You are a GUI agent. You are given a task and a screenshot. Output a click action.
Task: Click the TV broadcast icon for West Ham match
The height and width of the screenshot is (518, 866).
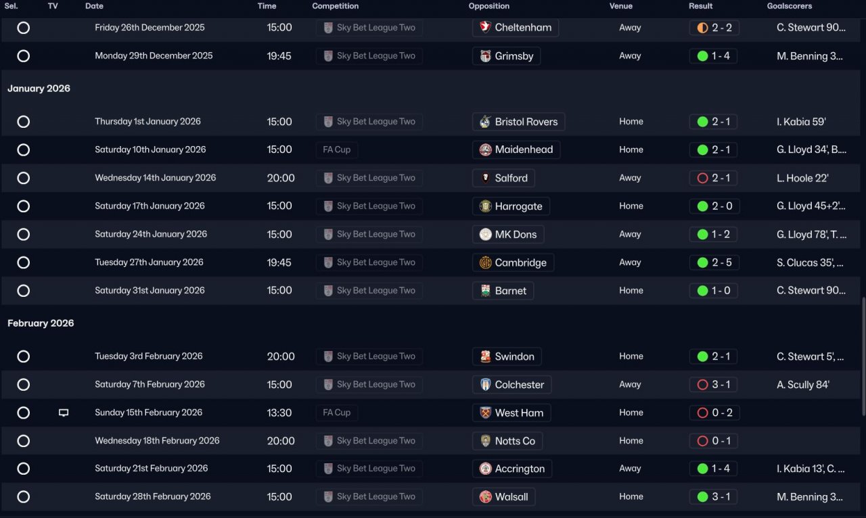coord(64,413)
